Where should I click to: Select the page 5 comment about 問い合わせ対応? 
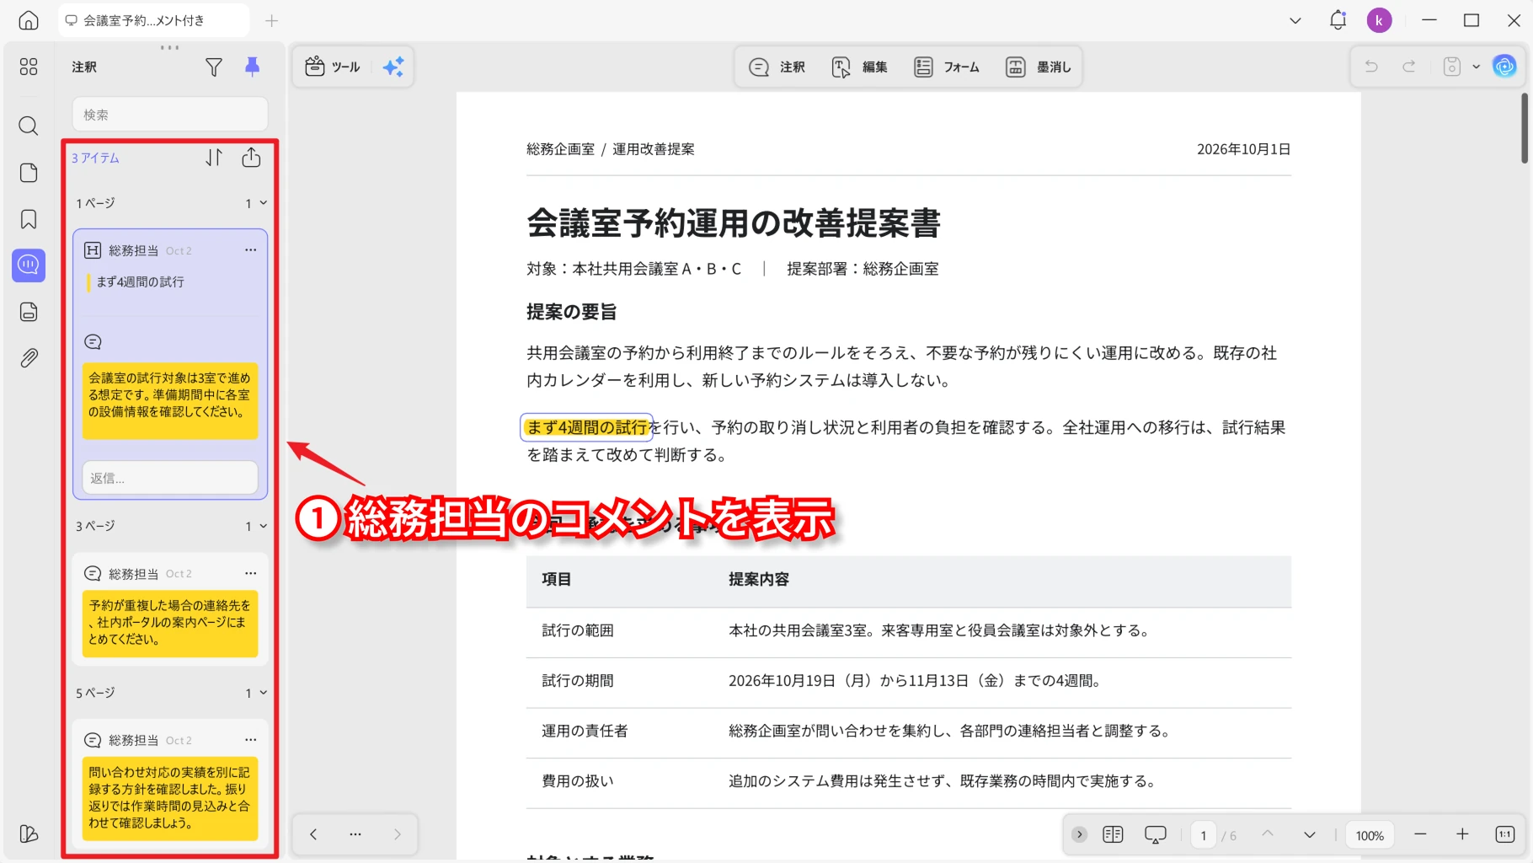(x=170, y=798)
